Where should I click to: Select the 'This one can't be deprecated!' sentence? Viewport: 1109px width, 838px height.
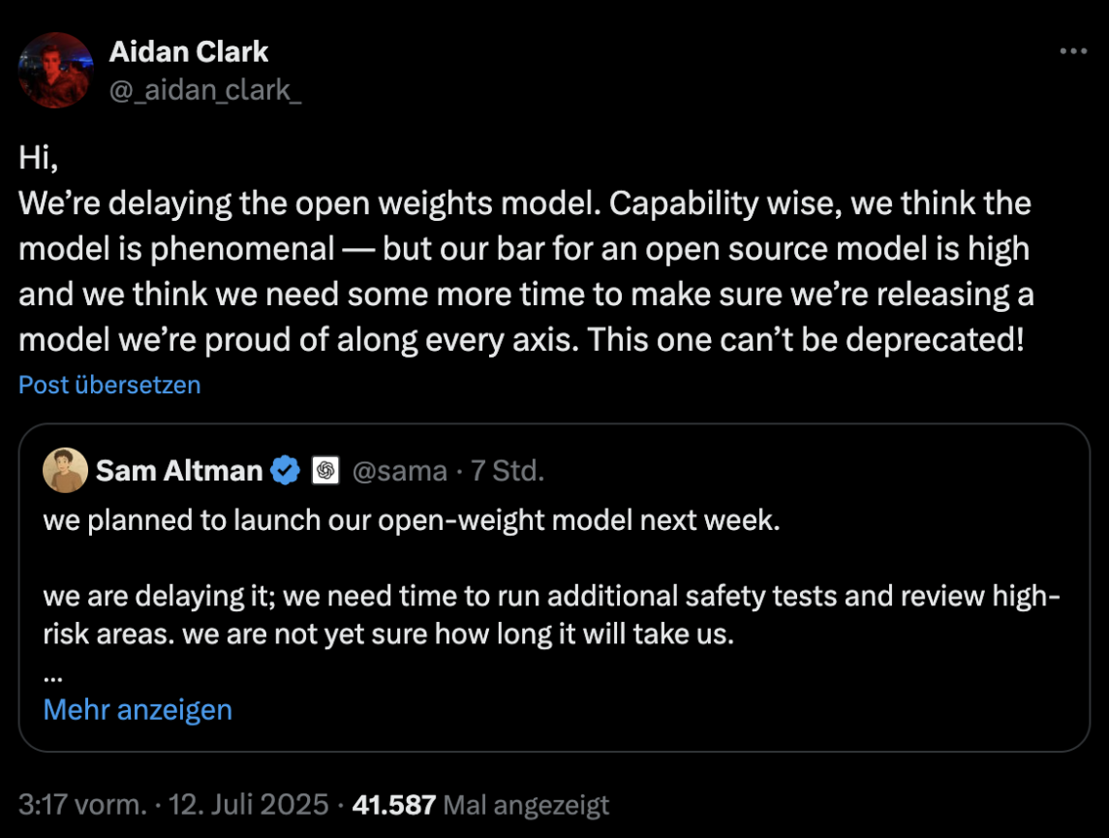click(806, 339)
